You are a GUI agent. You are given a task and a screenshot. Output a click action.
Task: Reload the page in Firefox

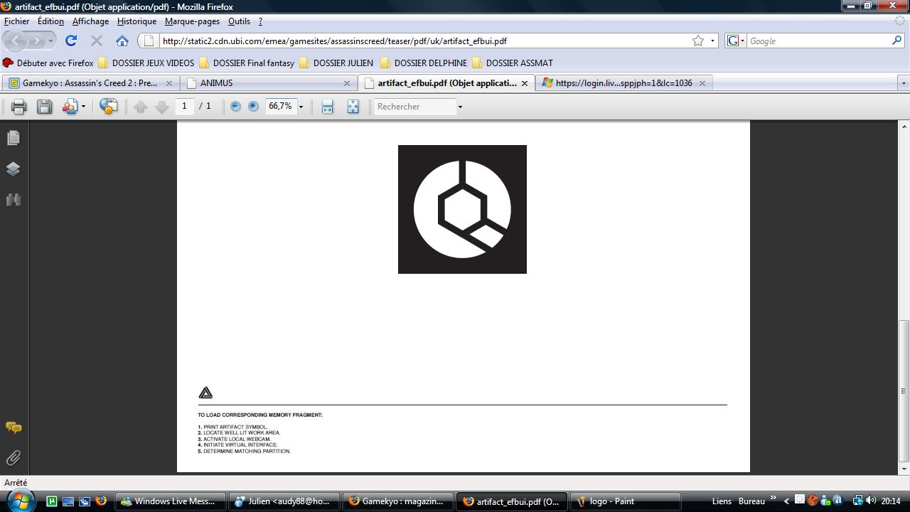pos(71,41)
